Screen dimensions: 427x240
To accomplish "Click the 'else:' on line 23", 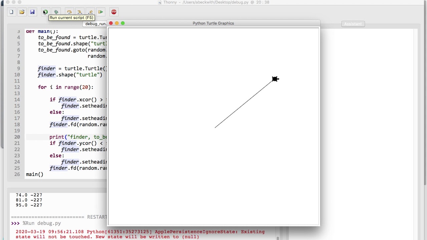I will point(57,156).
